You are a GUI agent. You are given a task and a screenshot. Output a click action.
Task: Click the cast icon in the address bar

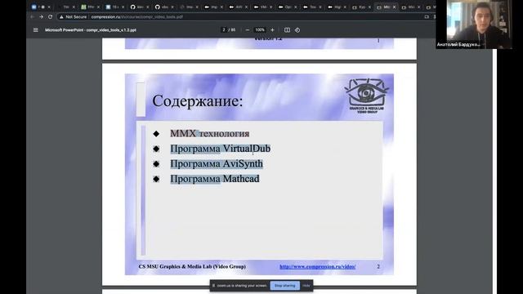pyautogui.click(x=427, y=16)
